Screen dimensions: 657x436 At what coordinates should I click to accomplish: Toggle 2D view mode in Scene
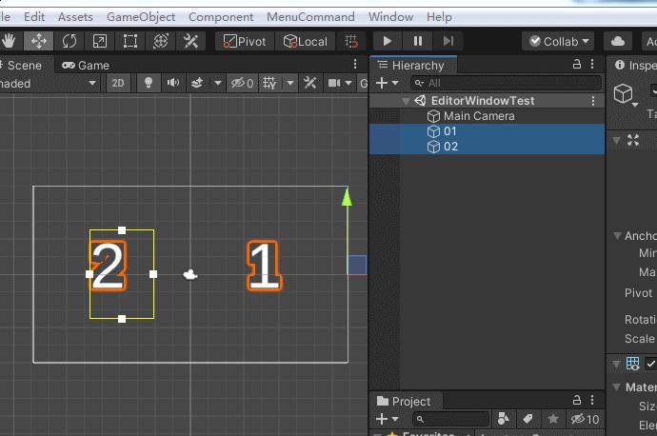(x=118, y=83)
